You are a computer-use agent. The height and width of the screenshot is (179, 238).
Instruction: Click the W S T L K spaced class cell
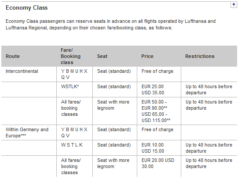72,145
